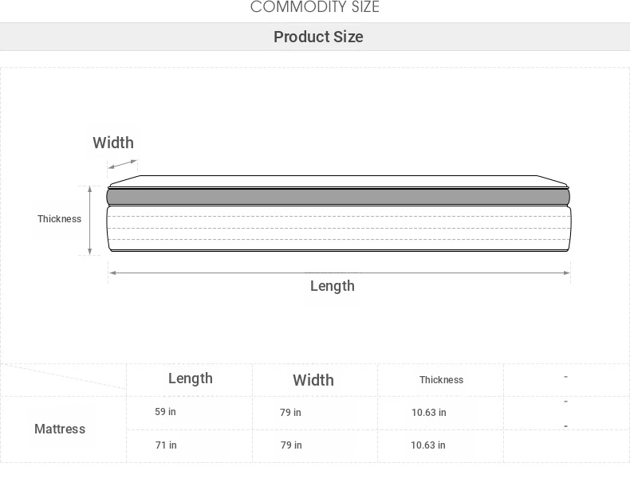Image resolution: width=630 pixels, height=494 pixels.
Task: Click the Thickness vertical arrow indicator
Action: 89,221
